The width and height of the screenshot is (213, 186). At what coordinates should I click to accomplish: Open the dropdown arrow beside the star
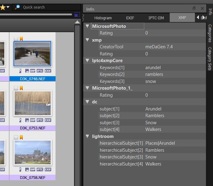(8, 7)
